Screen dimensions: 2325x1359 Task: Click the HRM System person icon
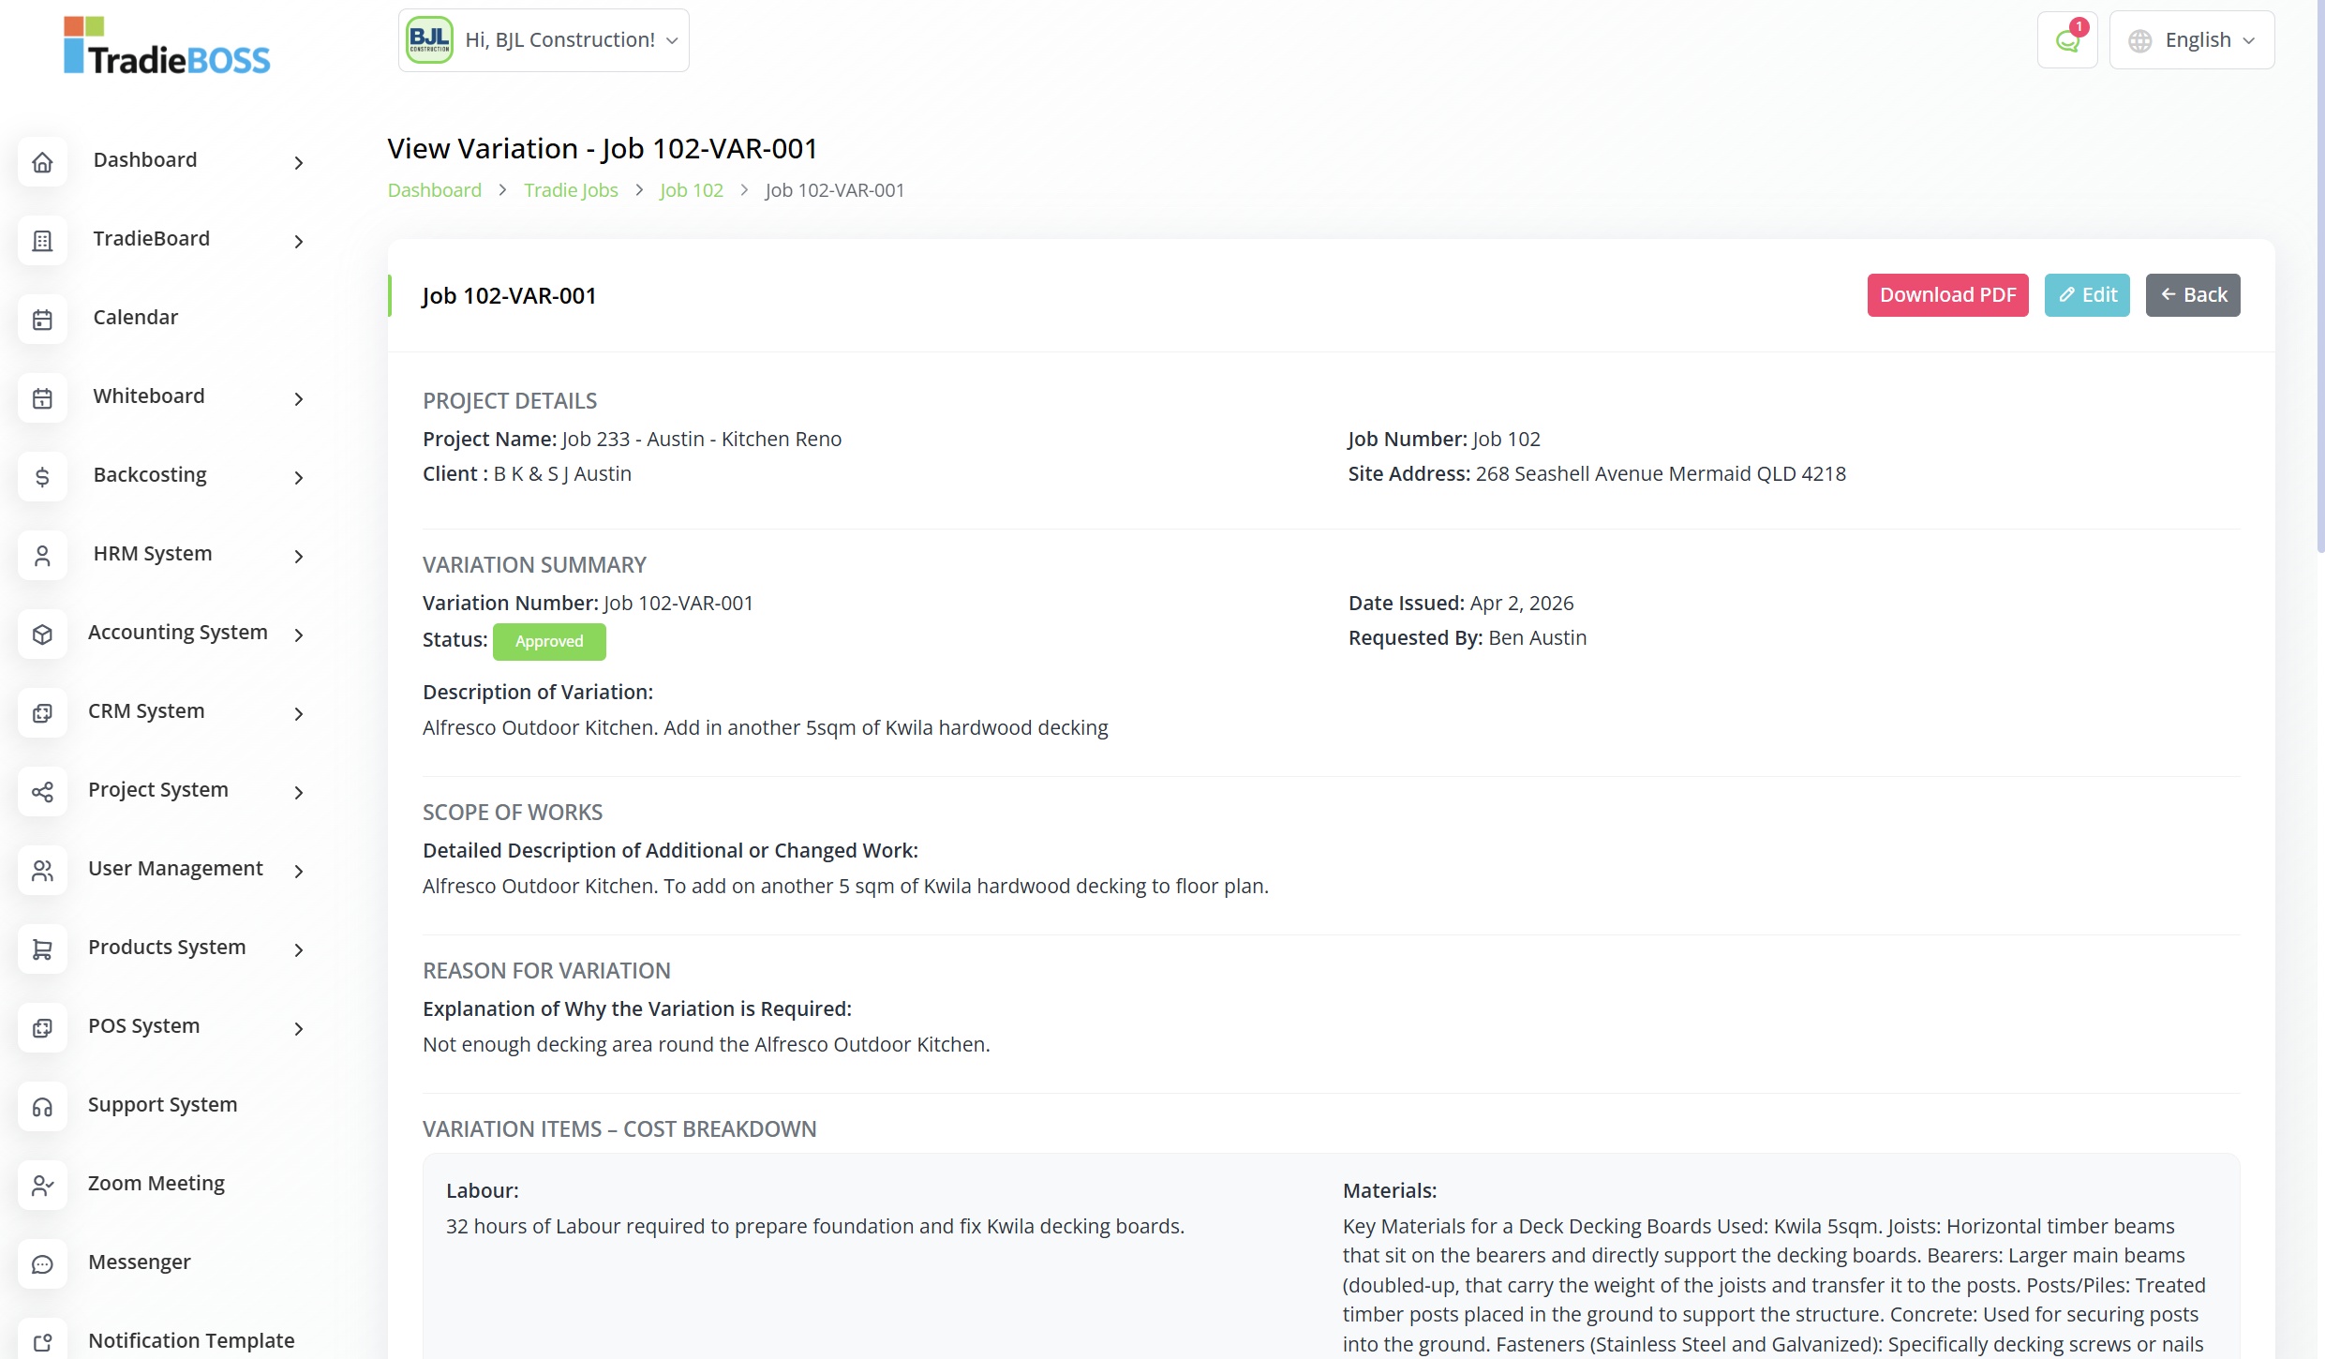coord(42,556)
